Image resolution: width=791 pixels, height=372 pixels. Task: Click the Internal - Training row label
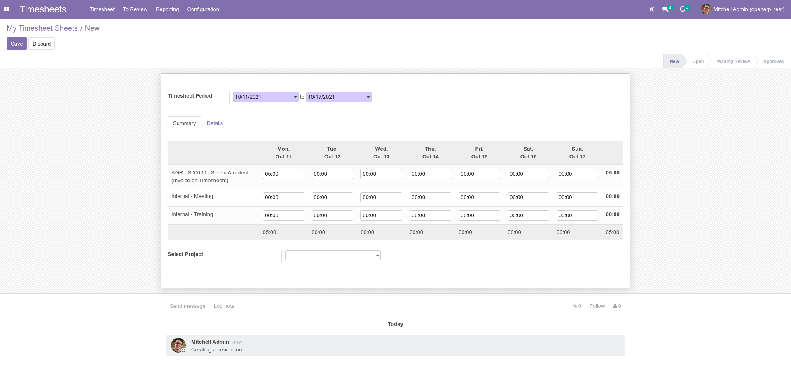tap(192, 214)
